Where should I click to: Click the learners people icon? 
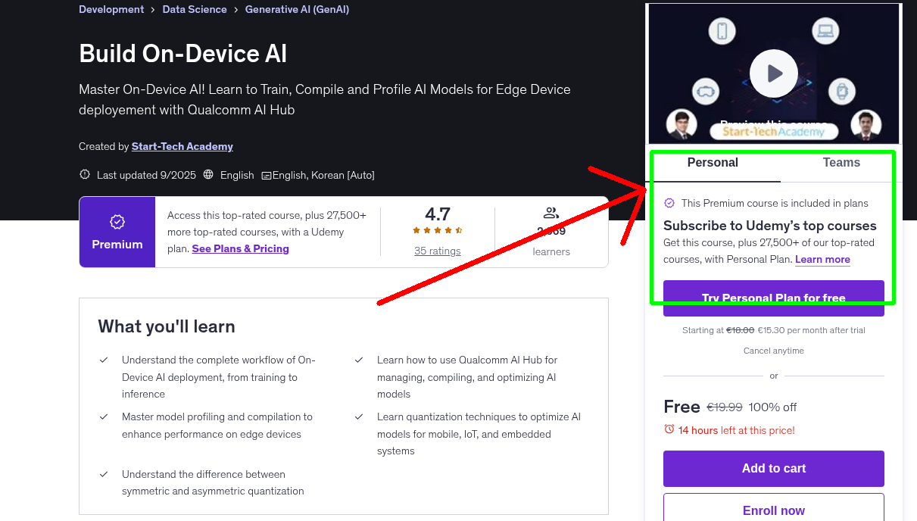[551, 213]
